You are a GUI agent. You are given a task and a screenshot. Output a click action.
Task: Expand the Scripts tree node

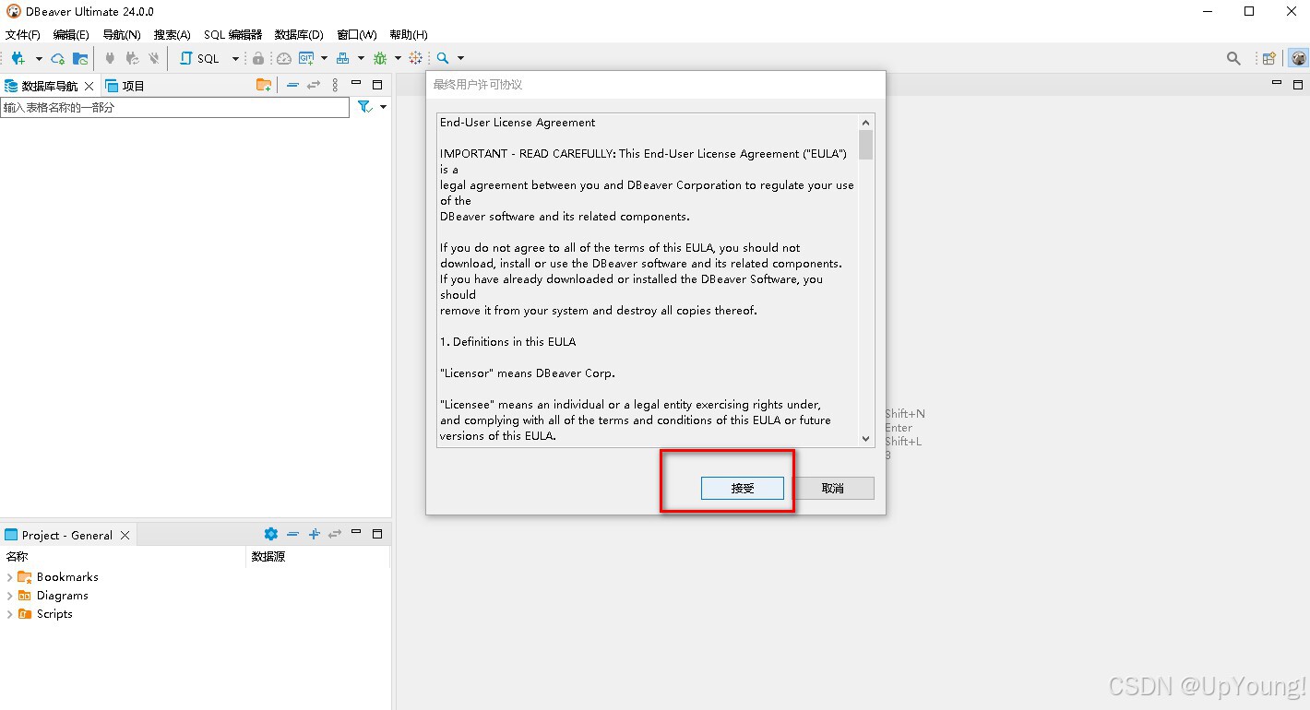(9, 614)
